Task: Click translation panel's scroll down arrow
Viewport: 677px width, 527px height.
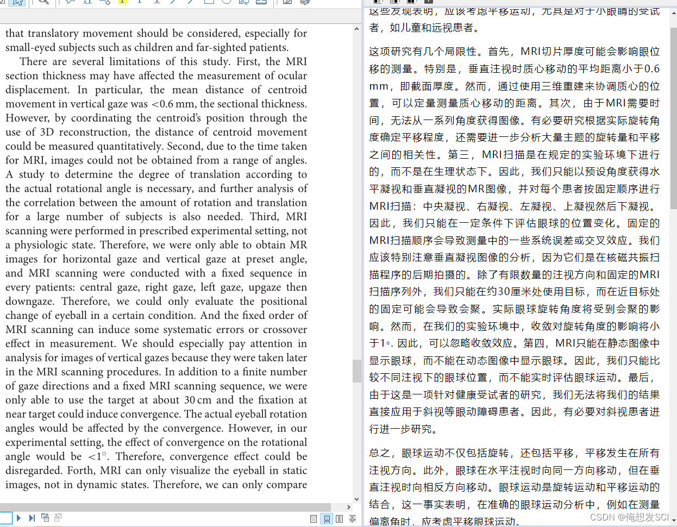Action: point(673,521)
